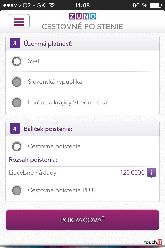165x248 pixels.
Task: Tap the step 3 number badge
Action: 15,43
